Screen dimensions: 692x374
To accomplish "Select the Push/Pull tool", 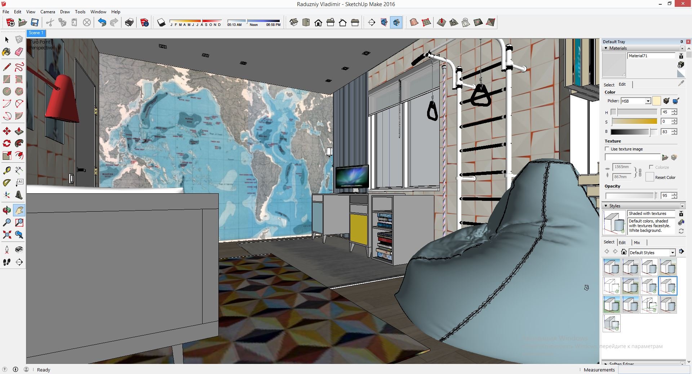I will click(x=19, y=131).
